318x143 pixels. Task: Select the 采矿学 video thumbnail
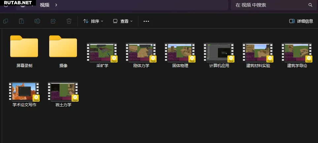click(x=102, y=53)
